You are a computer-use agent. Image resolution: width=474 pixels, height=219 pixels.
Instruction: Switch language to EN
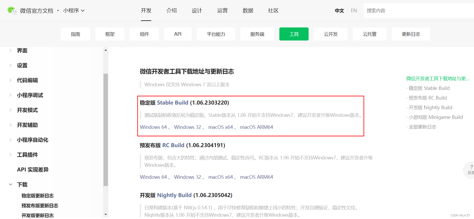(x=354, y=11)
